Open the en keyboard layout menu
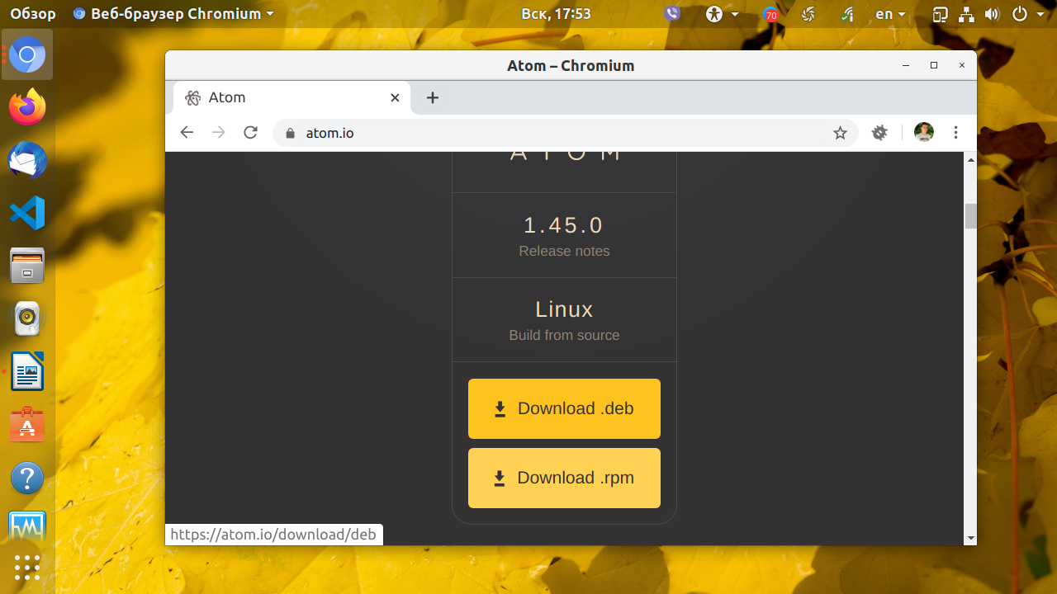The width and height of the screenshot is (1057, 594). coord(890,14)
